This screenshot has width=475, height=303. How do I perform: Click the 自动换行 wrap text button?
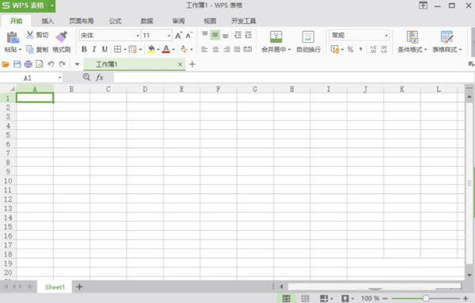pyautogui.click(x=308, y=42)
